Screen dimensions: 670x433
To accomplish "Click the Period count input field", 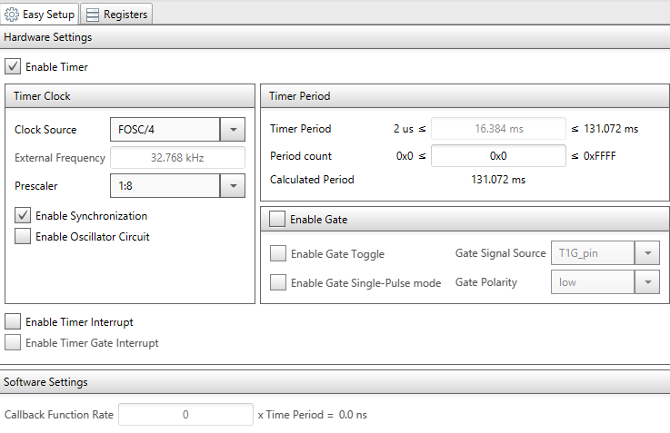I will 498,155.
